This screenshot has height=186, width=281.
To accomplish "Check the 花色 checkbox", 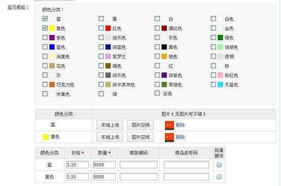I will (45, 65).
